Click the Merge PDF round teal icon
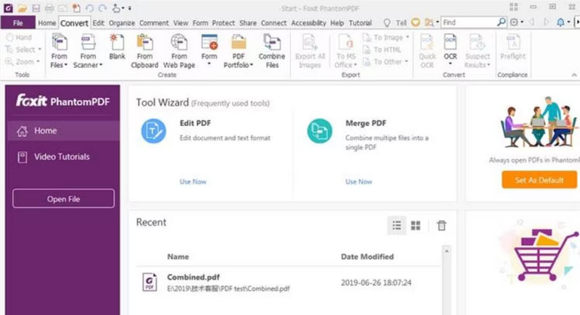This screenshot has width=580, height=315. pyautogui.click(x=320, y=131)
